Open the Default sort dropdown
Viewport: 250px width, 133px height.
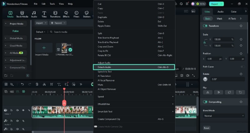(x=41, y=32)
